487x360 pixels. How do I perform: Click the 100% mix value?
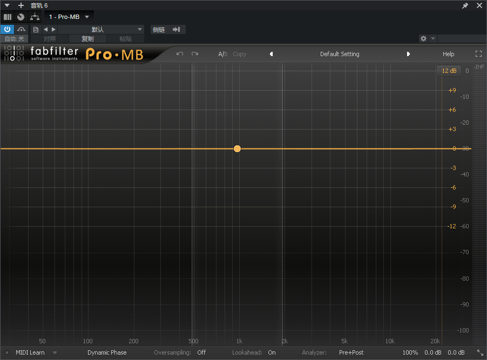pyautogui.click(x=410, y=352)
